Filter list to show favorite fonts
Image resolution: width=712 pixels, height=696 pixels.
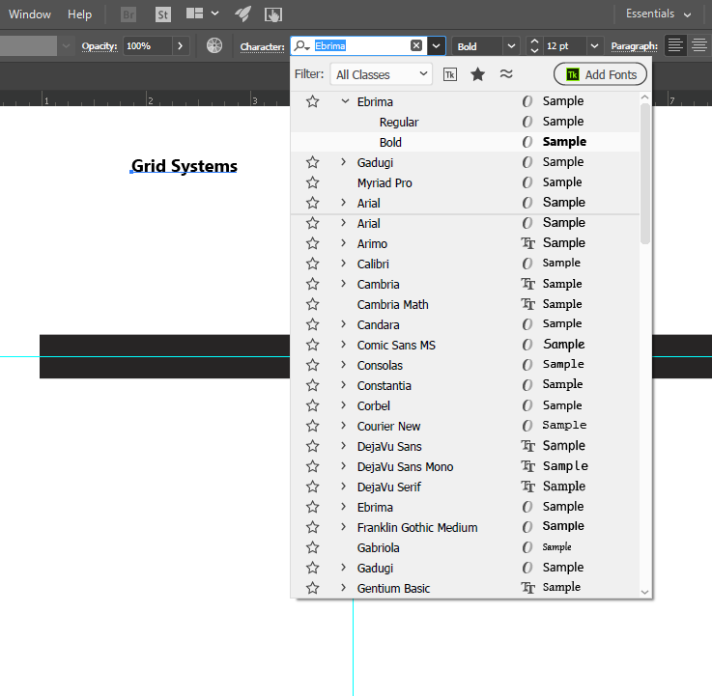pos(477,74)
